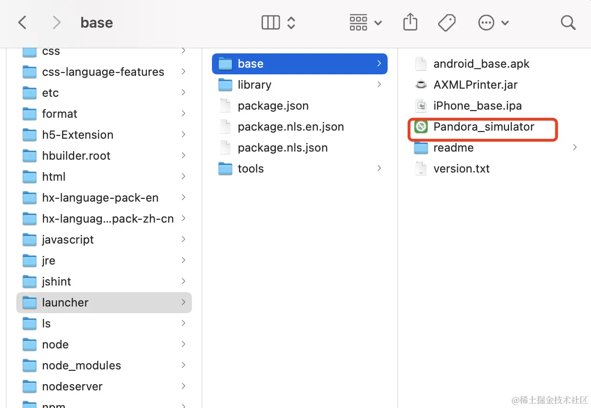Open the Tags icon in toolbar

pyautogui.click(x=447, y=22)
